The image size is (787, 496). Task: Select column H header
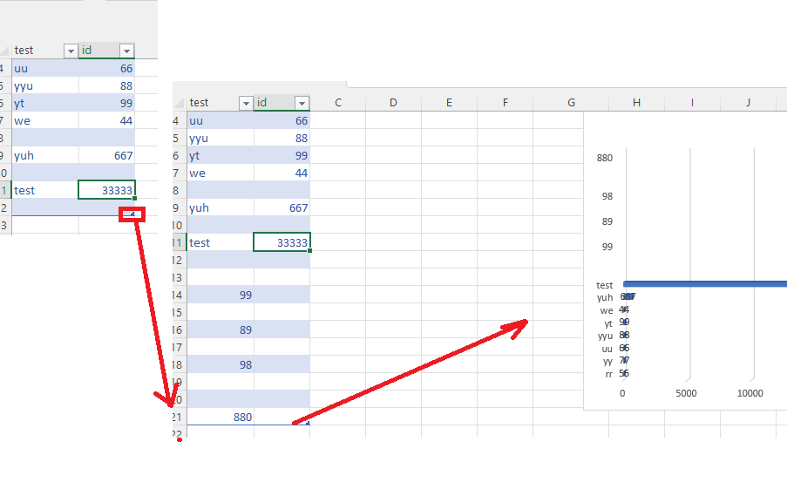[x=636, y=103]
